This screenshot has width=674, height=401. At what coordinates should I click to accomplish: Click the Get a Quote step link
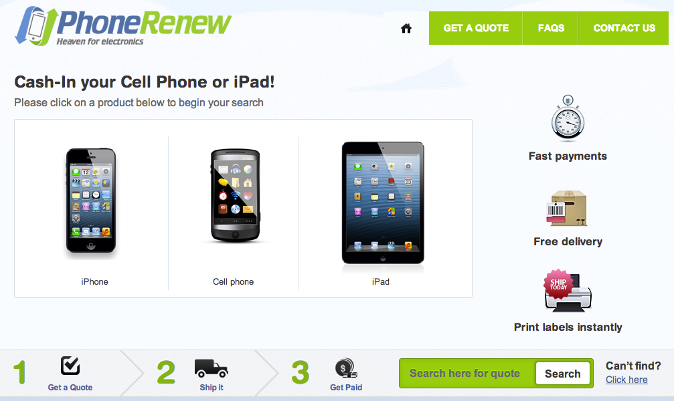click(70, 387)
